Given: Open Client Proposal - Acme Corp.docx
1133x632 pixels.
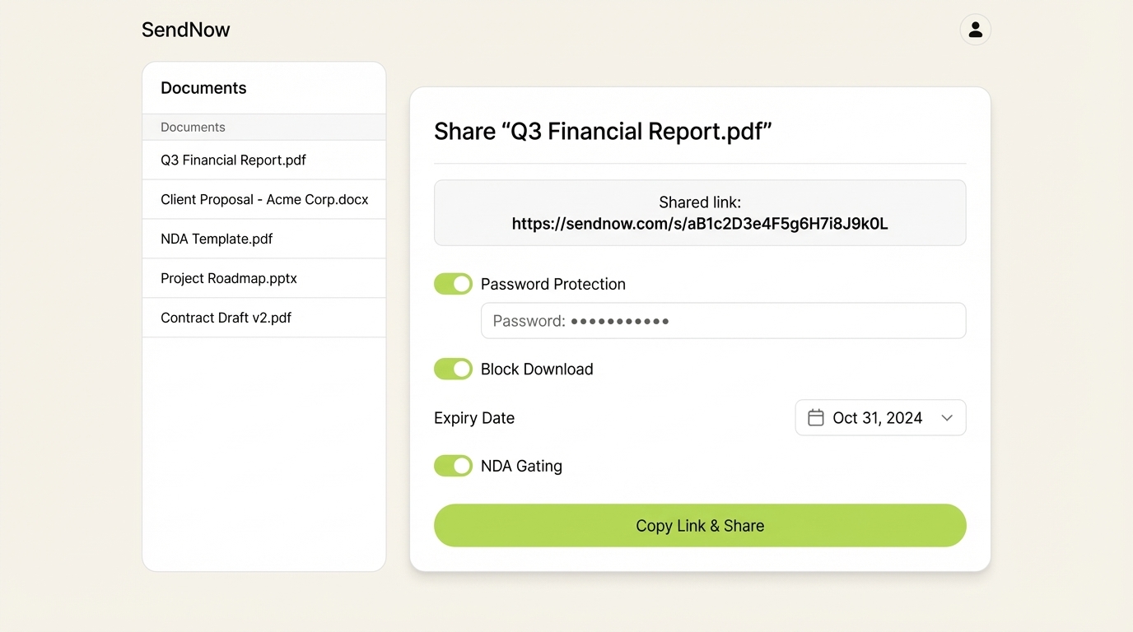Looking at the screenshot, I should coord(264,199).
